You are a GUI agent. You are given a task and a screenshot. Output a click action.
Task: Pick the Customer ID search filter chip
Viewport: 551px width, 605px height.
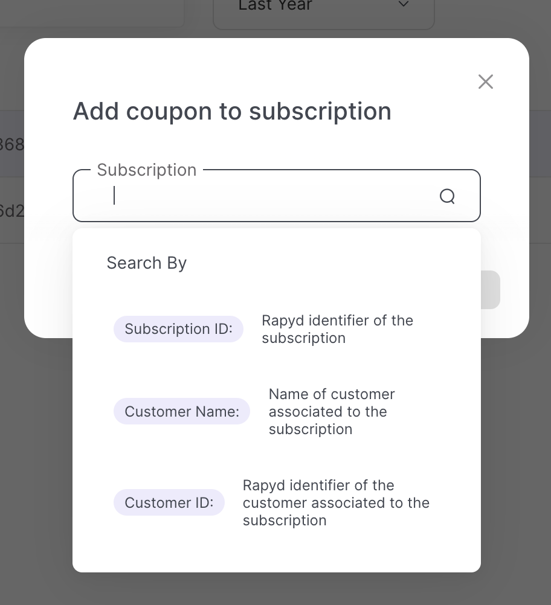click(169, 502)
